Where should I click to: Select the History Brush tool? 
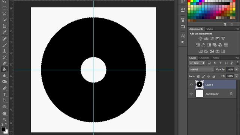coord(4,57)
